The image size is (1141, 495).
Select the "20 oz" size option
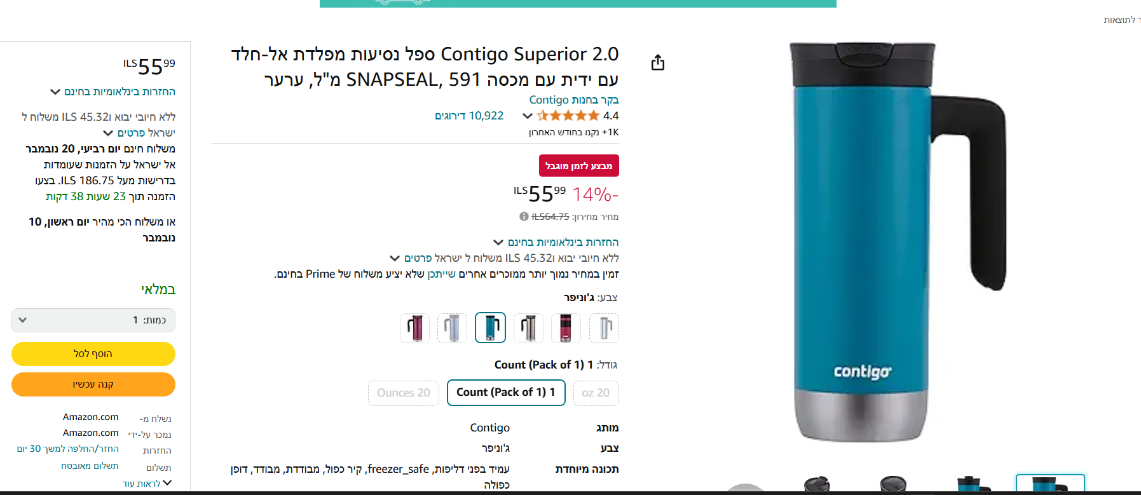coord(596,393)
